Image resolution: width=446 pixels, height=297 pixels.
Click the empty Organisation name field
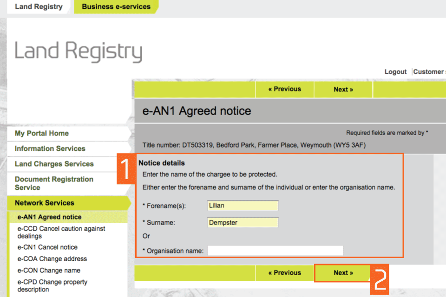pos(275,251)
